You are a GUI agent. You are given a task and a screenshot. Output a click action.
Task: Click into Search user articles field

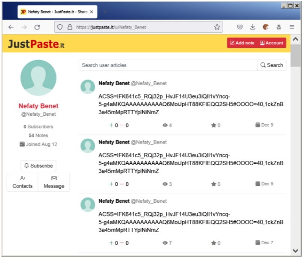tap(168, 65)
